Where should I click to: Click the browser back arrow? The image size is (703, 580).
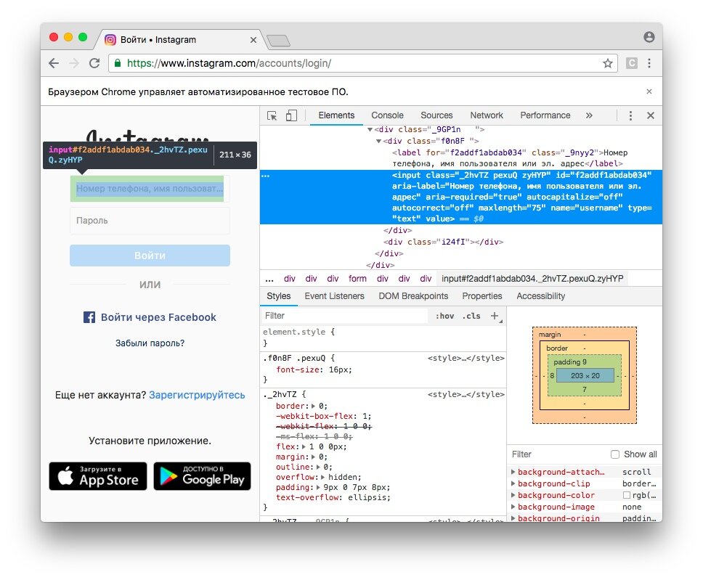[x=54, y=63]
